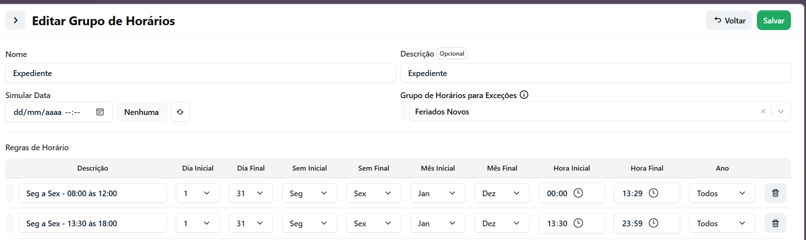Open Dia Inicial dropdown in 13:30 às 18:00 row
This screenshot has height=240, width=806.
(198, 223)
